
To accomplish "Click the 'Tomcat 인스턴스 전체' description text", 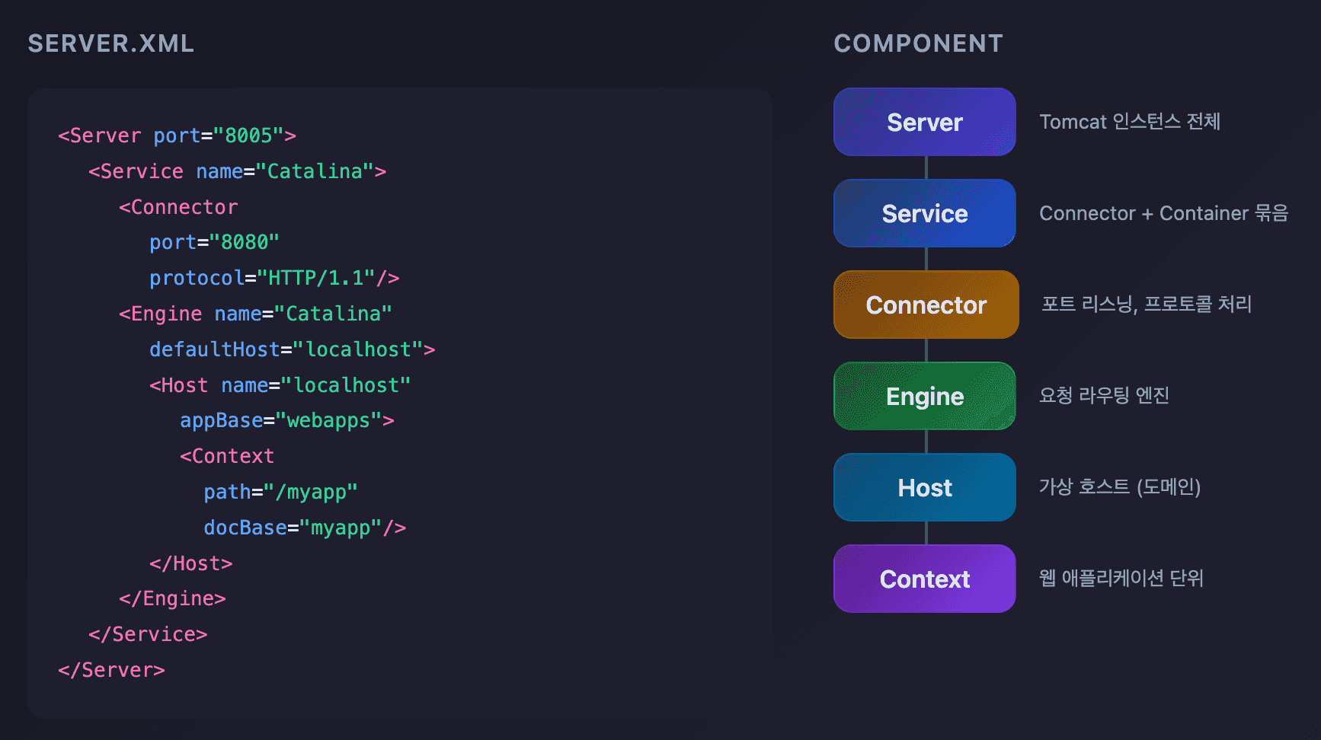I will (1129, 122).
